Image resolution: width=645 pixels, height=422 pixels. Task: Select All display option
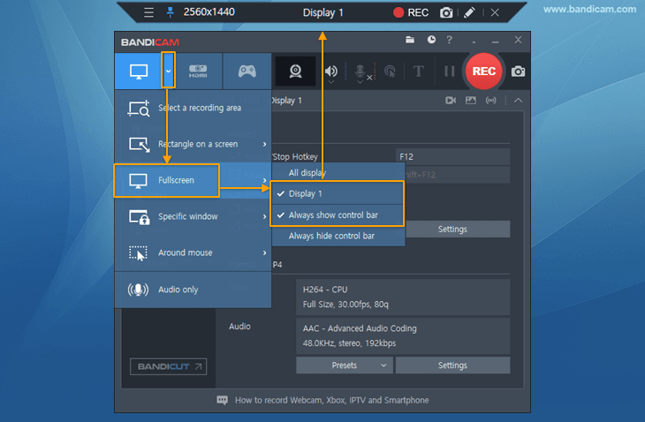pos(338,172)
